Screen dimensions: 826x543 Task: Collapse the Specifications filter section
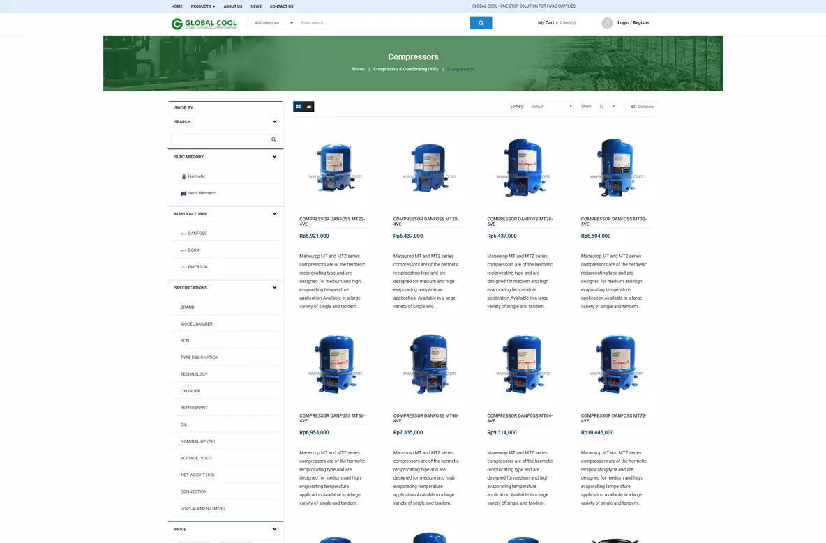[x=274, y=288]
